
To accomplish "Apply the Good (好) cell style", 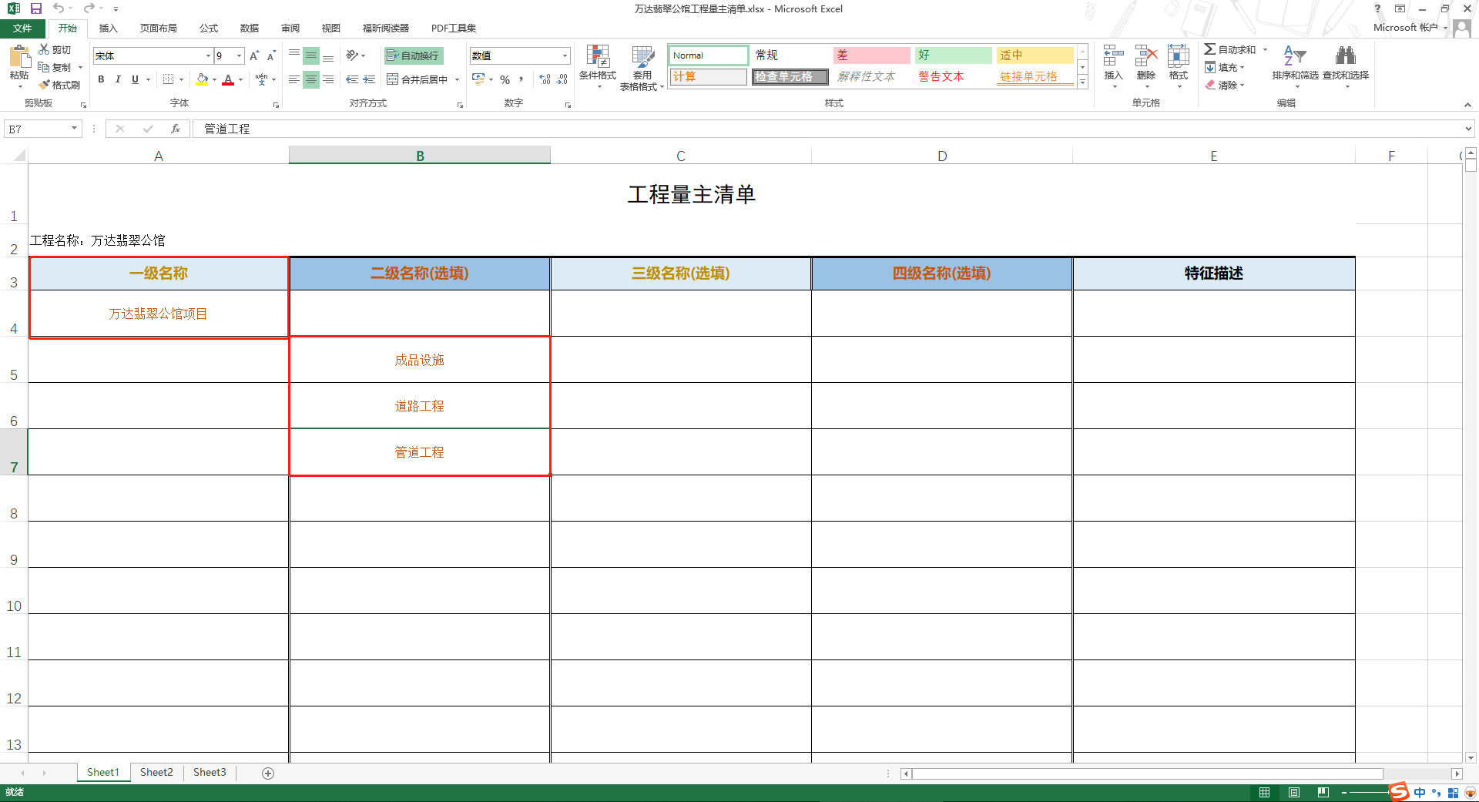I will [x=954, y=55].
